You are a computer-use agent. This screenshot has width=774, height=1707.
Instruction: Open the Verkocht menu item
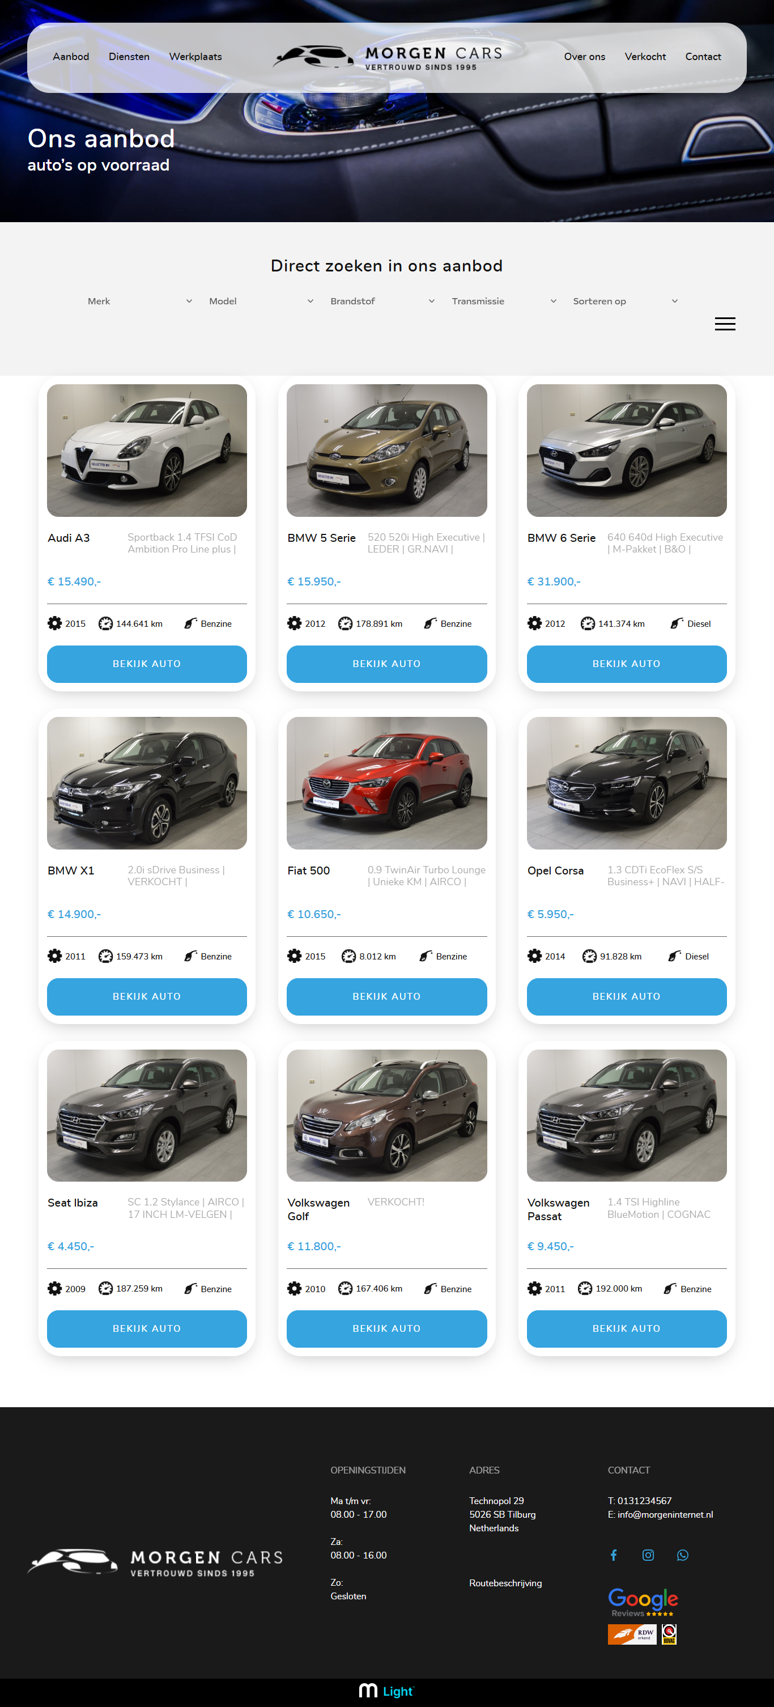tap(645, 57)
